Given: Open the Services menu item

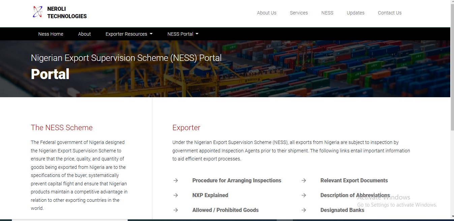Looking at the screenshot, I should 299,13.
